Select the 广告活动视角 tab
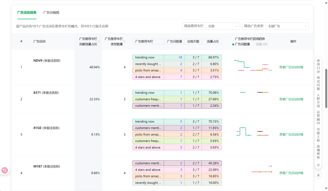The image size is (328, 191). [26, 12]
